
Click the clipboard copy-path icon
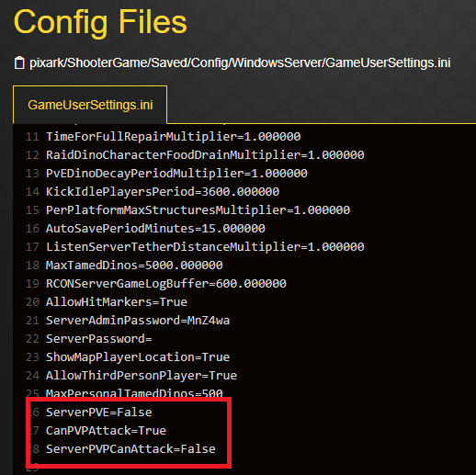click(19, 62)
